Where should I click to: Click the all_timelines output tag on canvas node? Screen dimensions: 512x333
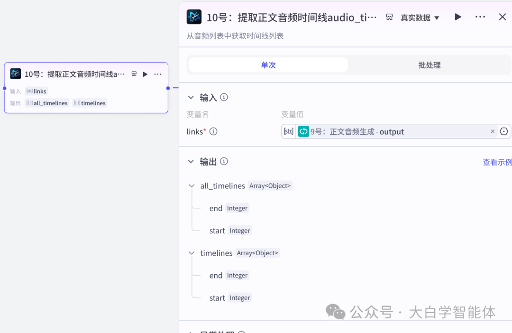(x=47, y=103)
